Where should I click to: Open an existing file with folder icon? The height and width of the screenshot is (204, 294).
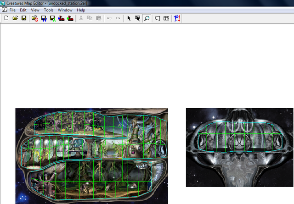click(x=15, y=18)
